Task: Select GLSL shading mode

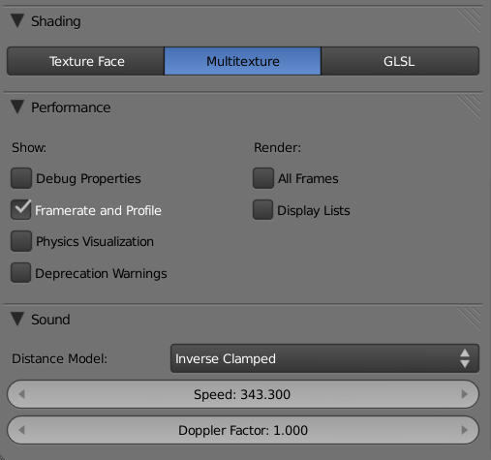Action: click(400, 61)
